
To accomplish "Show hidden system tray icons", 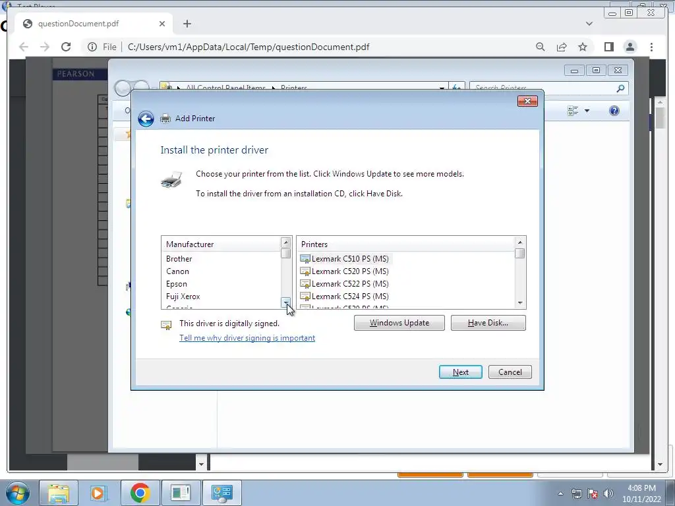I will (560, 493).
